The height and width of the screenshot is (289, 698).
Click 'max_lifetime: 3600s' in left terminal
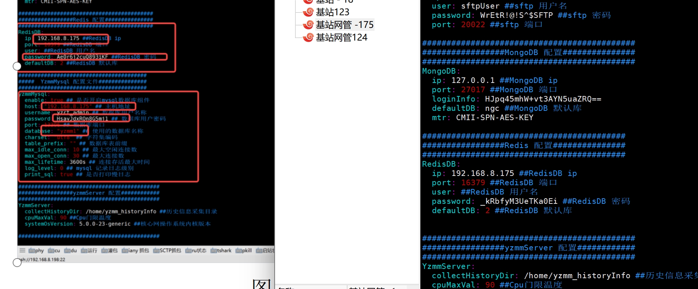(87, 162)
